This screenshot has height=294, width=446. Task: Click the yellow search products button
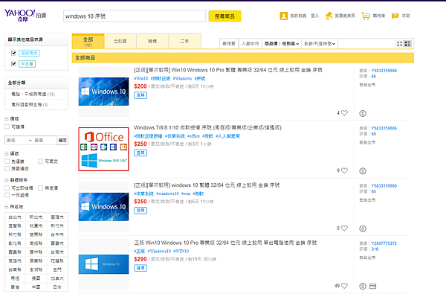pos(224,16)
